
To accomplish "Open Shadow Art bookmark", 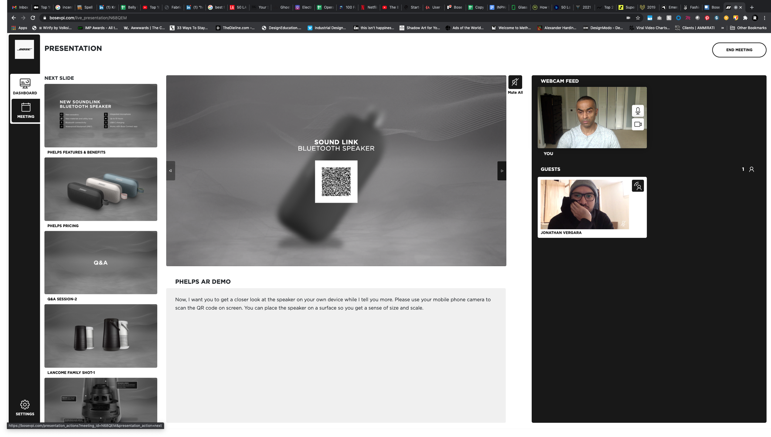I will [420, 28].
